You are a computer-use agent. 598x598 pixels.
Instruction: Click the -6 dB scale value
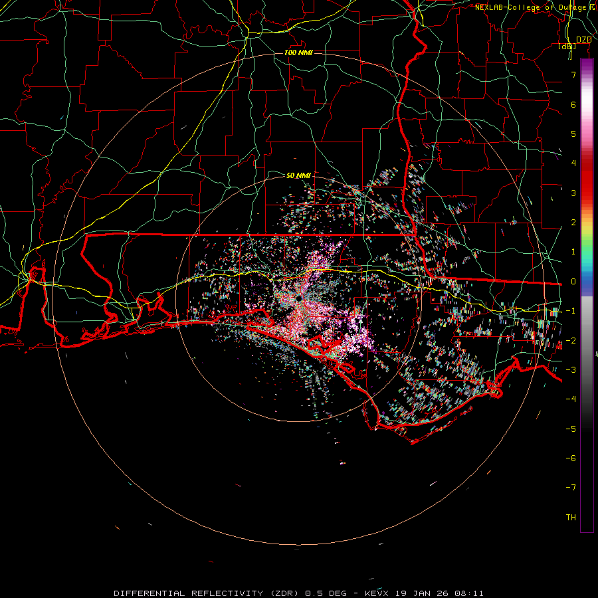coord(571,458)
